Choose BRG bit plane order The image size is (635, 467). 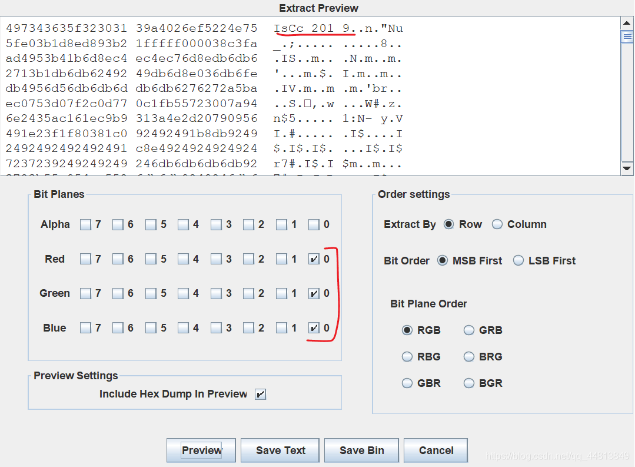(x=469, y=357)
